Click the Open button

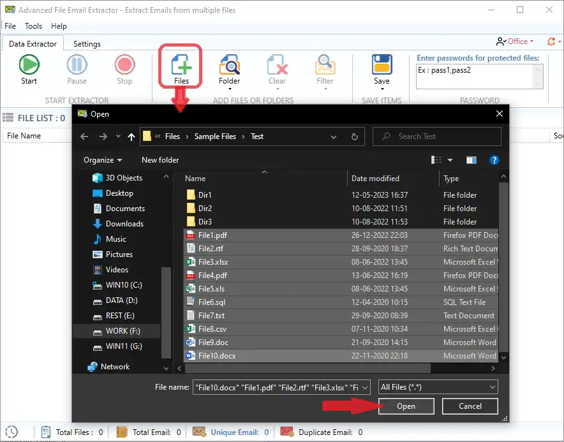click(406, 406)
